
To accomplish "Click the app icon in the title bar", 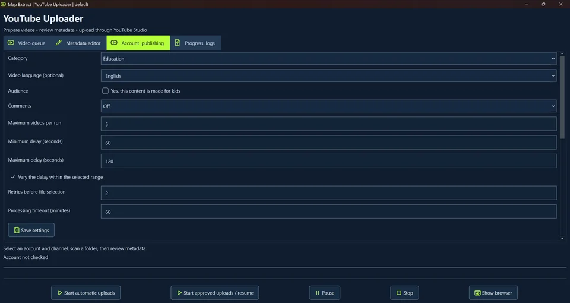I will 4,4.
